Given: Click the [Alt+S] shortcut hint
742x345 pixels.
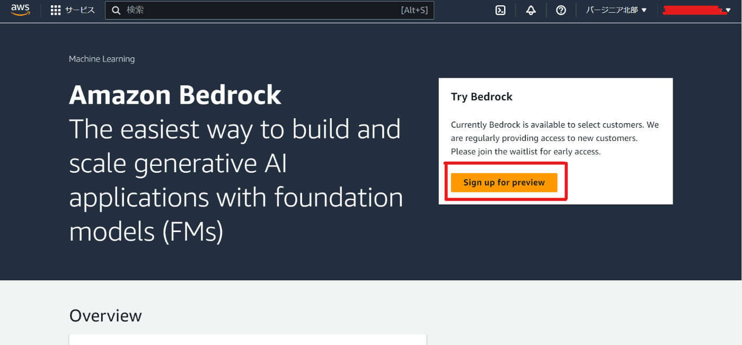Looking at the screenshot, I should point(414,10).
